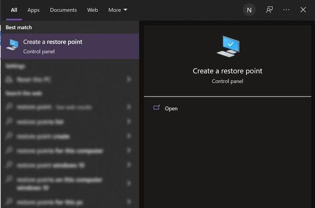Click computer icon of Best match result
The height and width of the screenshot is (208, 315).
point(12,45)
